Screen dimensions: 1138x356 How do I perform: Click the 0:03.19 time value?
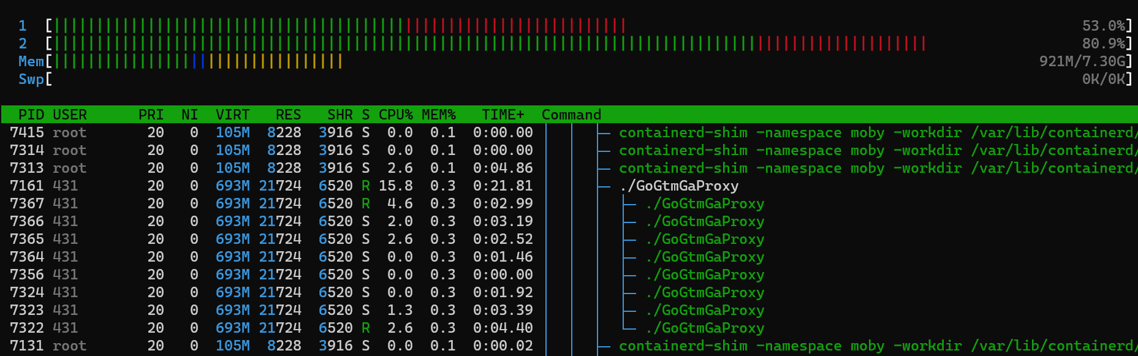(x=503, y=221)
